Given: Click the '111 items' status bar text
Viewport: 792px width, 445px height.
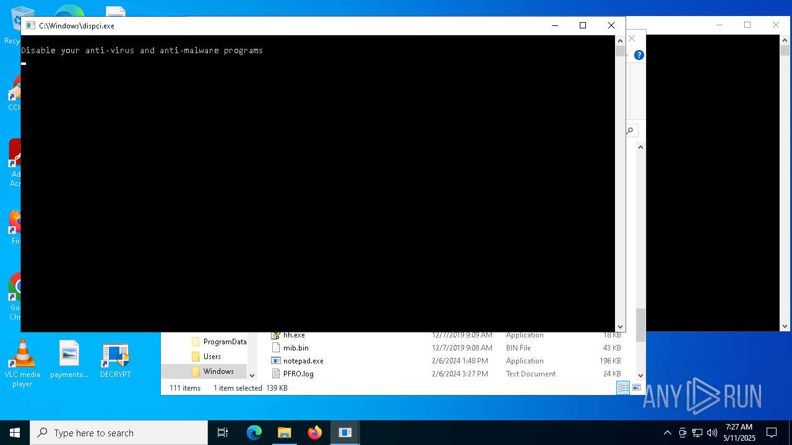Looking at the screenshot, I should coord(185,388).
